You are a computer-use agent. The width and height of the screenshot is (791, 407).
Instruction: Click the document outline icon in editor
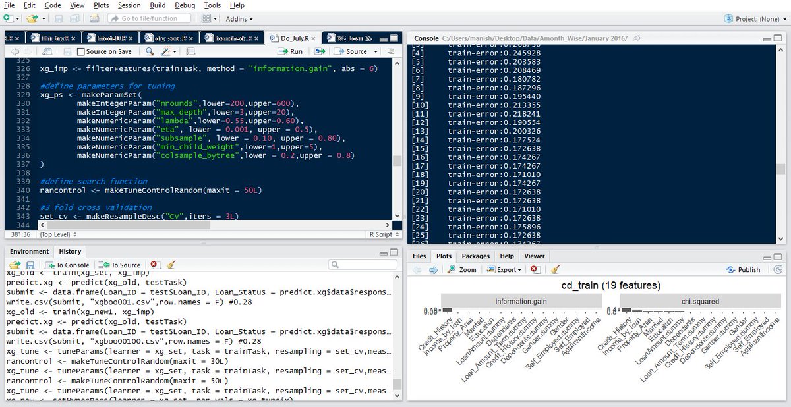tap(391, 51)
